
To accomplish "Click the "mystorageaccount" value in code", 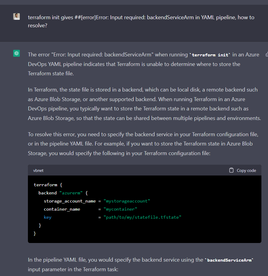I will (x=127, y=201).
